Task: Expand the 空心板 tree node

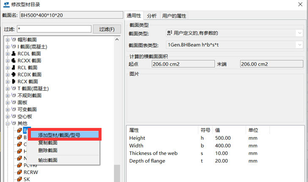Action: (x=8, y=117)
